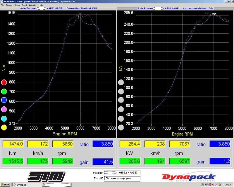Open the Help menu
The width and height of the screenshot is (234, 187).
41,5
